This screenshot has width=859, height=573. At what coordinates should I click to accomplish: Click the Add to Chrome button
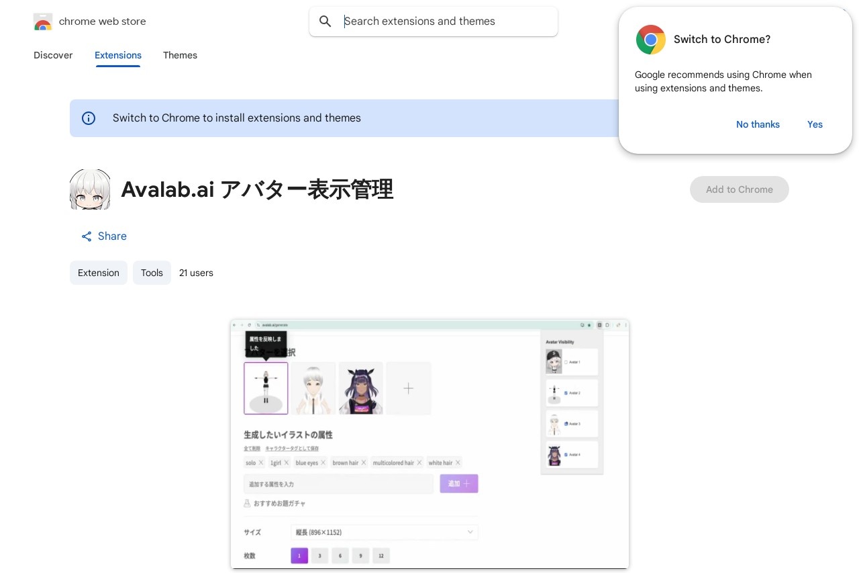tap(740, 189)
